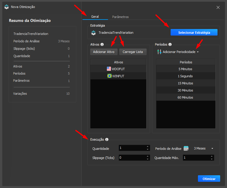Open the Execução info icon
Viewport: 227px width, 188px height.
pos(107,139)
